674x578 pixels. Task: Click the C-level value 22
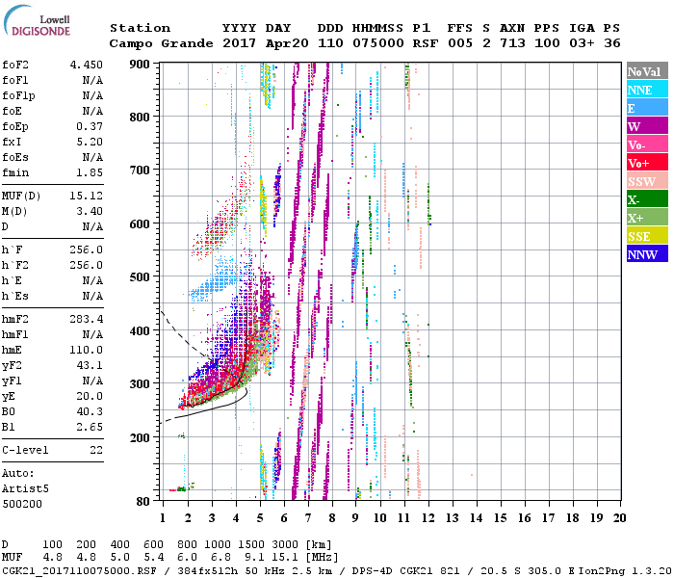point(96,450)
